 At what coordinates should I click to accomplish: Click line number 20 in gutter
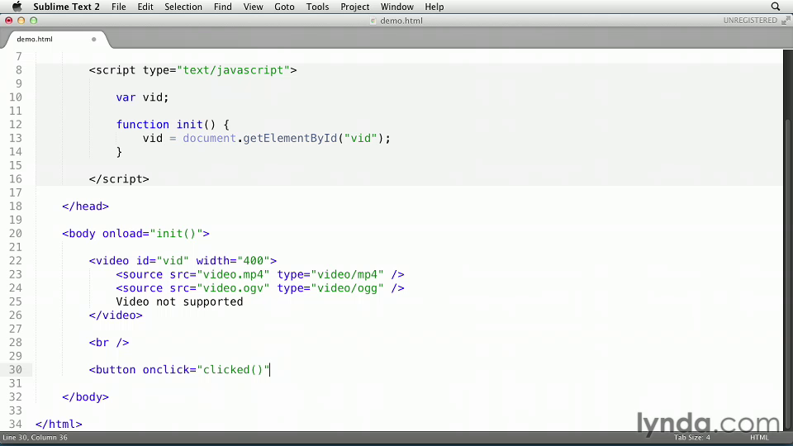16,234
